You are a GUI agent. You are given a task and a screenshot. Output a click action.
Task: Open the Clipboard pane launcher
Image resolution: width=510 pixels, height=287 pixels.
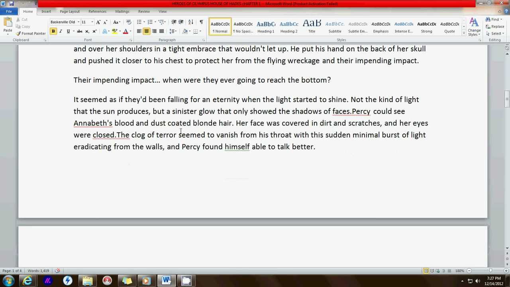pyautogui.click(x=45, y=40)
